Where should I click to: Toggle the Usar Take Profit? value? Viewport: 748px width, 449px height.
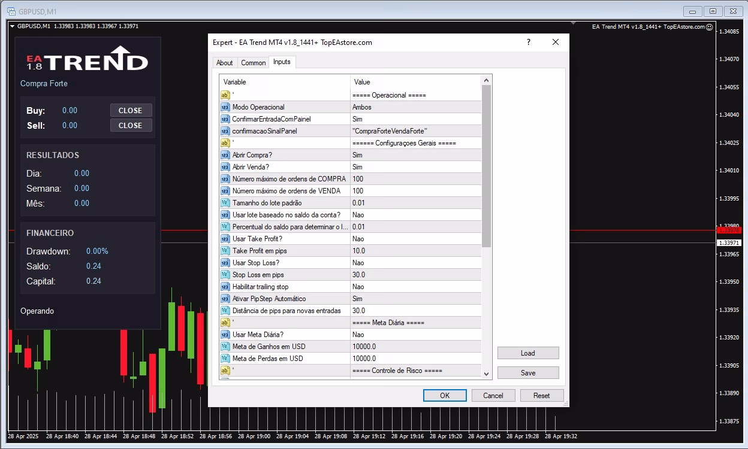(x=415, y=239)
